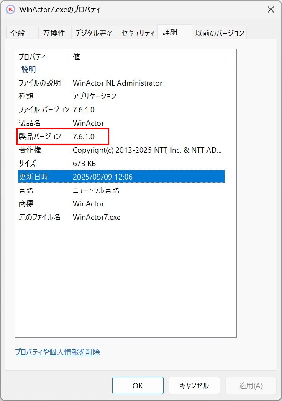Screen dimensions: 282x401
Task: Select the ファイル バージョン row
Action: (x=121, y=110)
